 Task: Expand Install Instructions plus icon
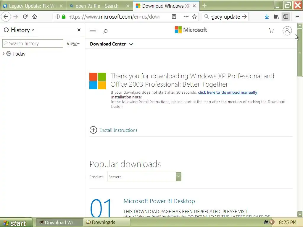93,130
